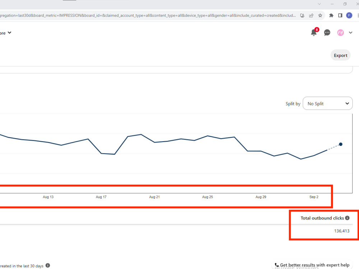Image resolution: width=359 pixels, height=269 pixels.
Task: Click the Sep 2 axis label
Action: (314, 197)
